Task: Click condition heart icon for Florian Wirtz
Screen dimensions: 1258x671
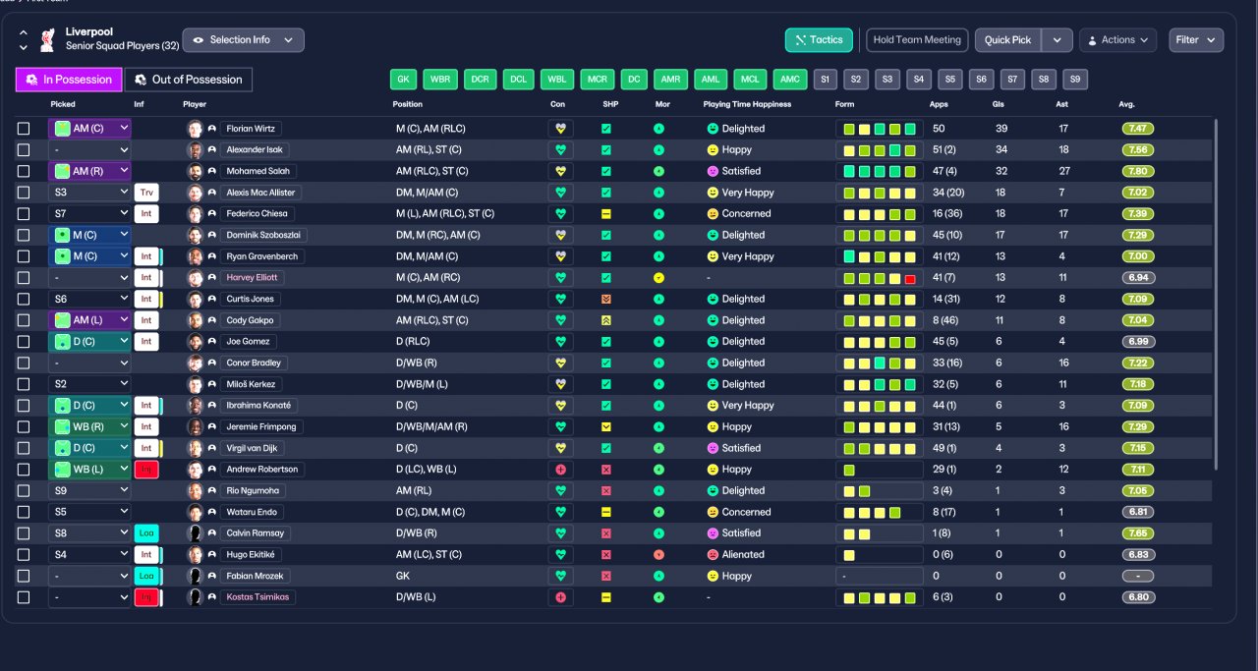Action: [x=560, y=129]
